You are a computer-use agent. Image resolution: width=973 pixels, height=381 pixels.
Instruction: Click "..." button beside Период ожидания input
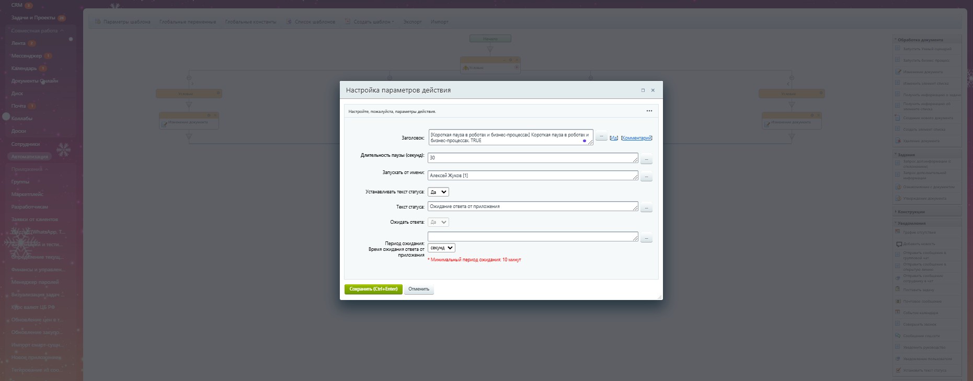(x=646, y=238)
